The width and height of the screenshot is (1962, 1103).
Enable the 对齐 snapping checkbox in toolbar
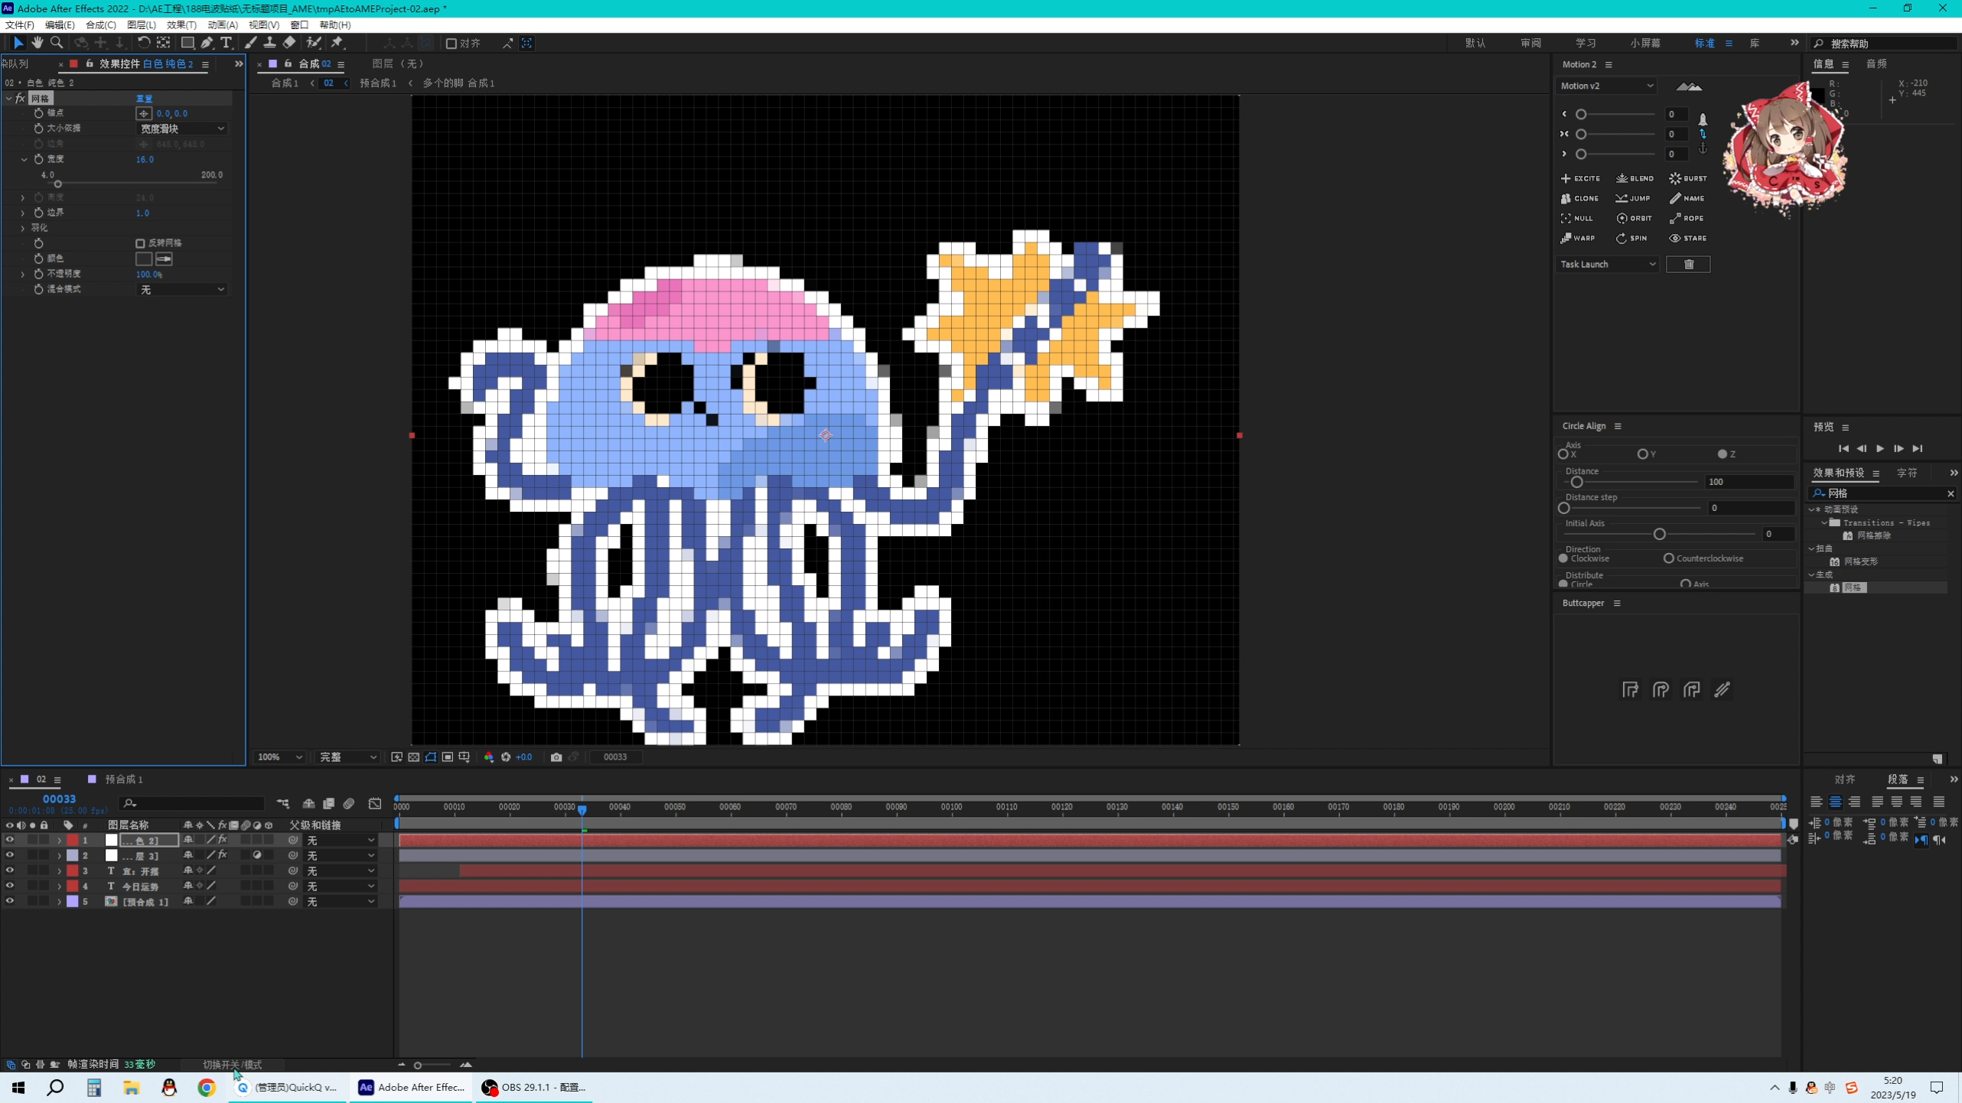pos(451,44)
